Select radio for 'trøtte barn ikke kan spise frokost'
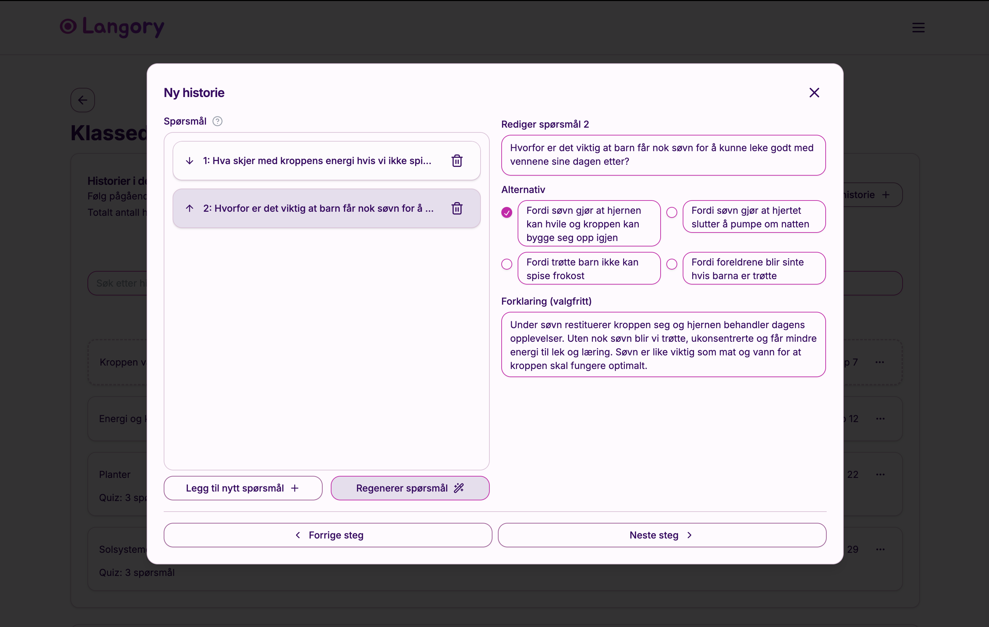Viewport: 989px width, 627px height. [506, 264]
